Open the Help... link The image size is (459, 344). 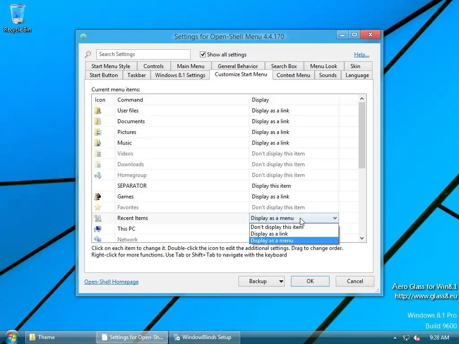(362, 55)
